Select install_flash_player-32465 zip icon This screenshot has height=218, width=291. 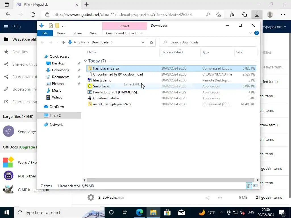[x=90, y=104]
